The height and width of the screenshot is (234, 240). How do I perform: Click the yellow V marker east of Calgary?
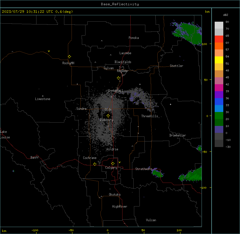coord(119,162)
